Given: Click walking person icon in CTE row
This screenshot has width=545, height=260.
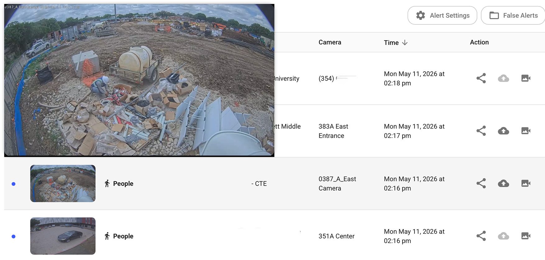Looking at the screenshot, I should coord(107,183).
